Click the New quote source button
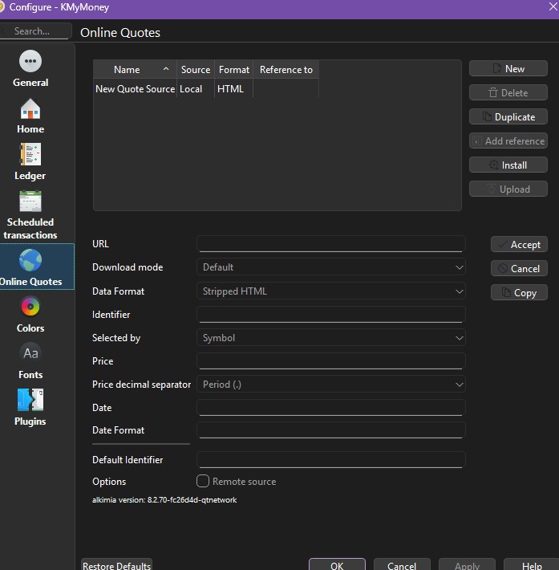Image resolution: width=559 pixels, height=570 pixels. [x=508, y=69]
